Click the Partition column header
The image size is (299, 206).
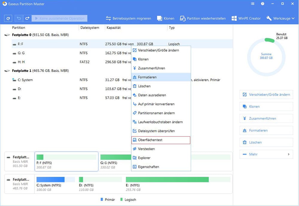click(19, 27)
